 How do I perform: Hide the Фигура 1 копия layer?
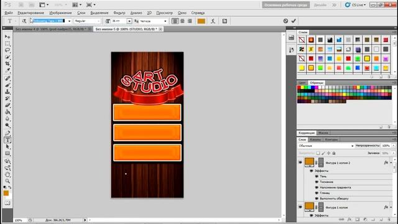click(300, 207)
